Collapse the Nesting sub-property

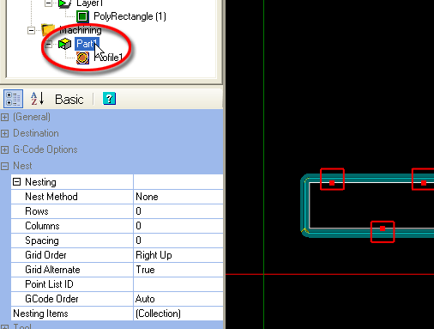point(17,182)
